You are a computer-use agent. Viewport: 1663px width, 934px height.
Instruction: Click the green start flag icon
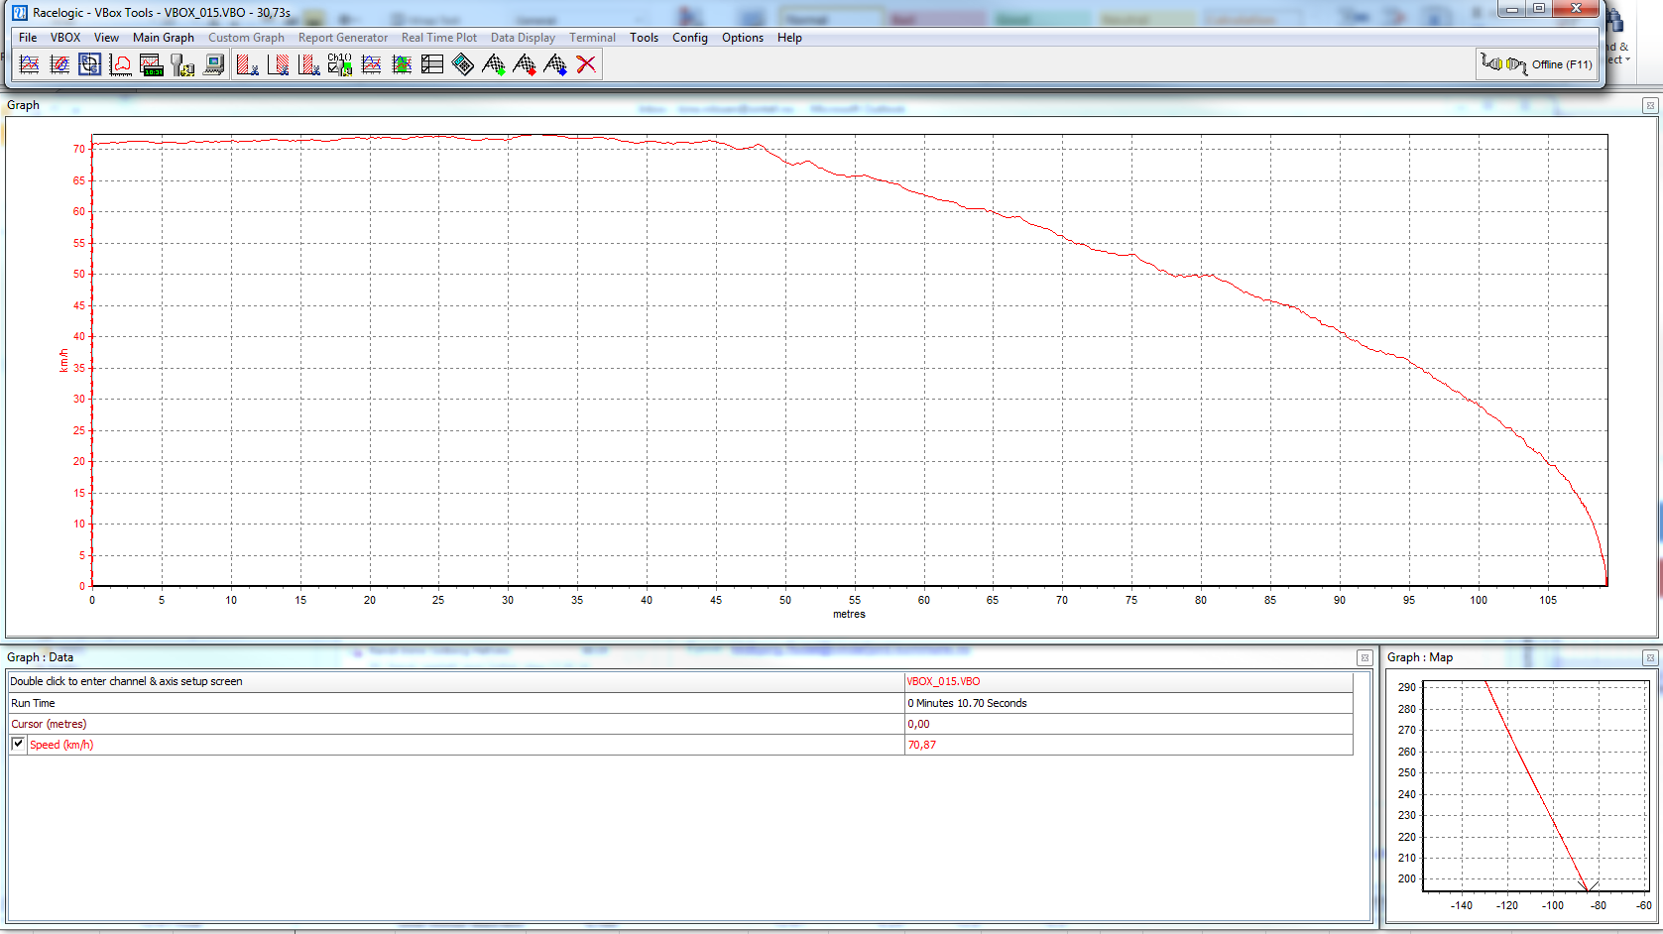[494, 64]
